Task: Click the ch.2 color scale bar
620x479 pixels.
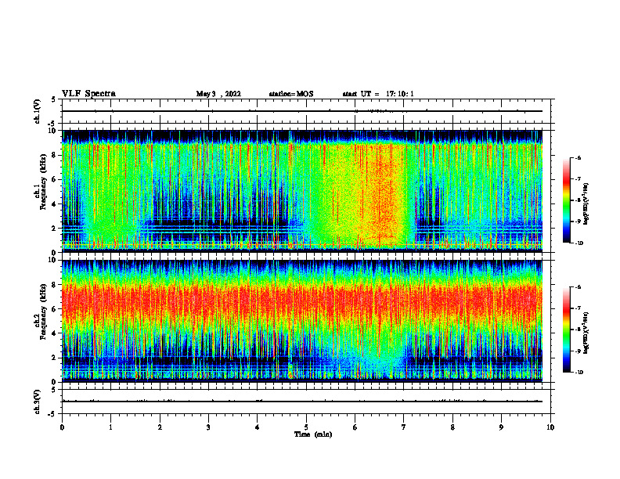Action: [567, 330]
